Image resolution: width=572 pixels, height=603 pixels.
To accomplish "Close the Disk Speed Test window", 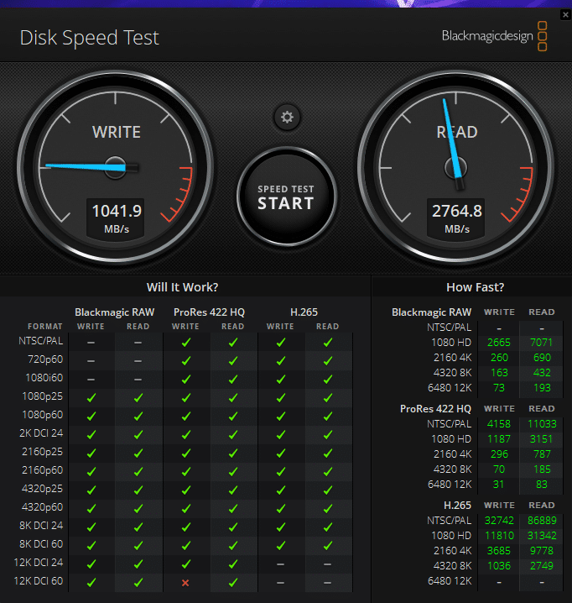I will pyautogui.click(x=565, y=15).
